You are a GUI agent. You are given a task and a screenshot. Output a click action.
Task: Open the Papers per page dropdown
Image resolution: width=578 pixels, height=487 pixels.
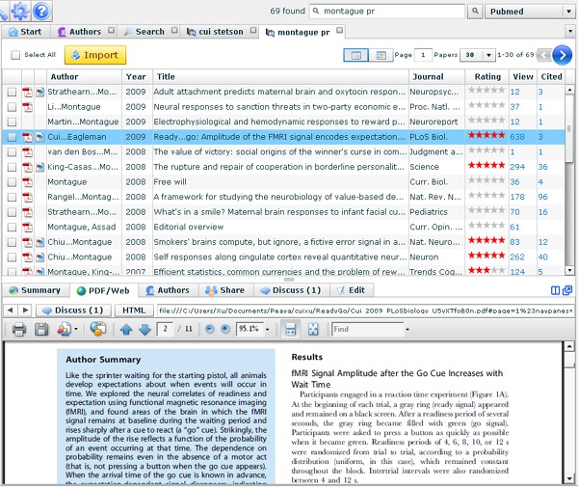477,55
